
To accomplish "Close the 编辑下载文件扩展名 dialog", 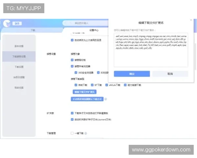I will point(191,20).
